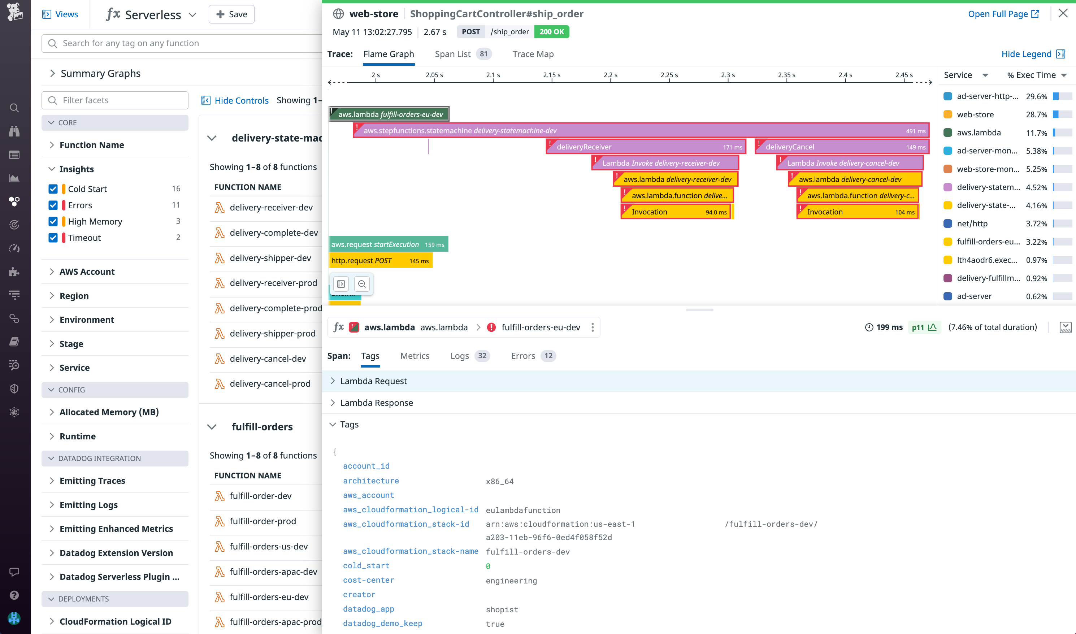Image resolution: width=1076 pixels, height=634 pixels.
Task: Disable the Errors insights checkbox
Action: point(53,205)
